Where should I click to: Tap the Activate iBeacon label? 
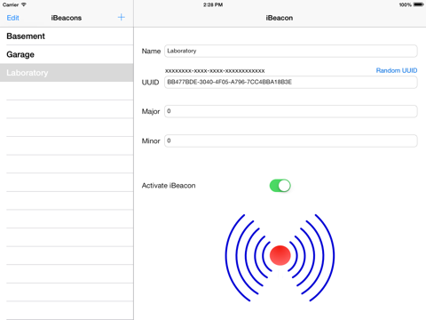tap(169, 186)
